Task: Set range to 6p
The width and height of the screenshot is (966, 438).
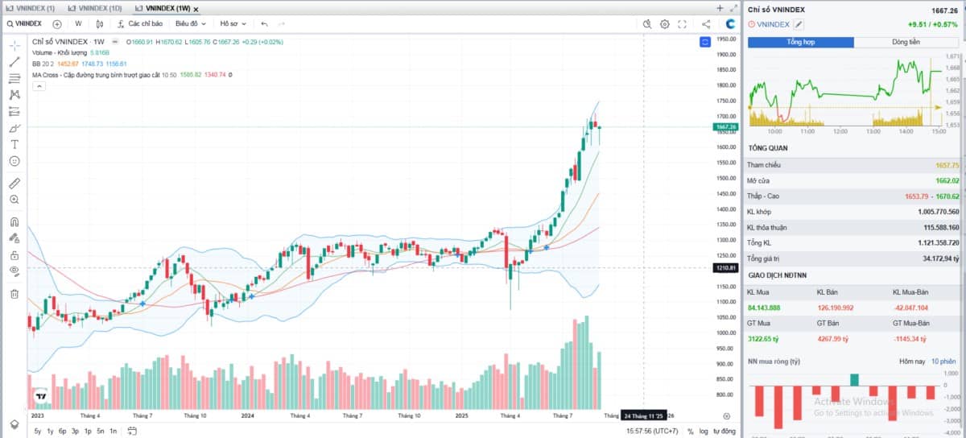Action: 63,432
